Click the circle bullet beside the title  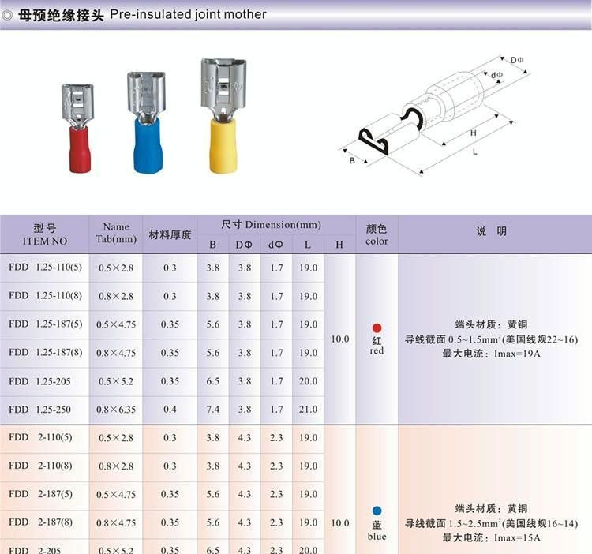click(x=7, y=16)
